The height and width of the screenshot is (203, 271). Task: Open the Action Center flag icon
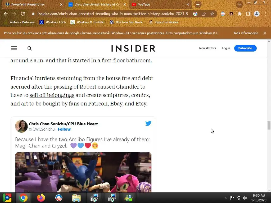[232, 198]
